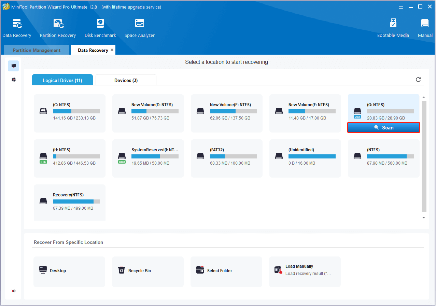The width and height of the screenshot is (436, 306).
Task: Refresh the drive list
Action: coord(418,80)
